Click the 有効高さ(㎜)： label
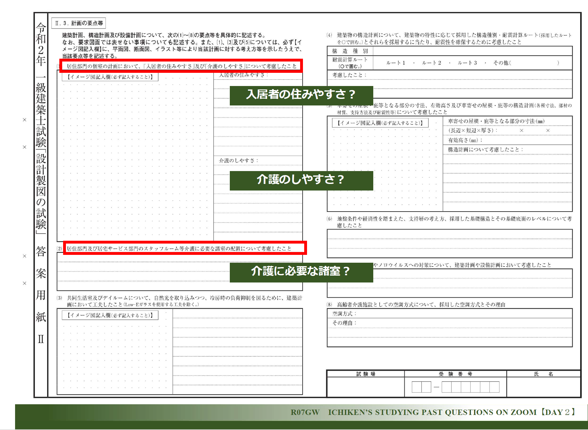 coord(465,140)
